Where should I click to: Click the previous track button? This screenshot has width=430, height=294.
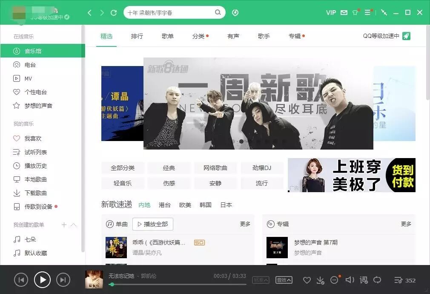coord(21,280)
